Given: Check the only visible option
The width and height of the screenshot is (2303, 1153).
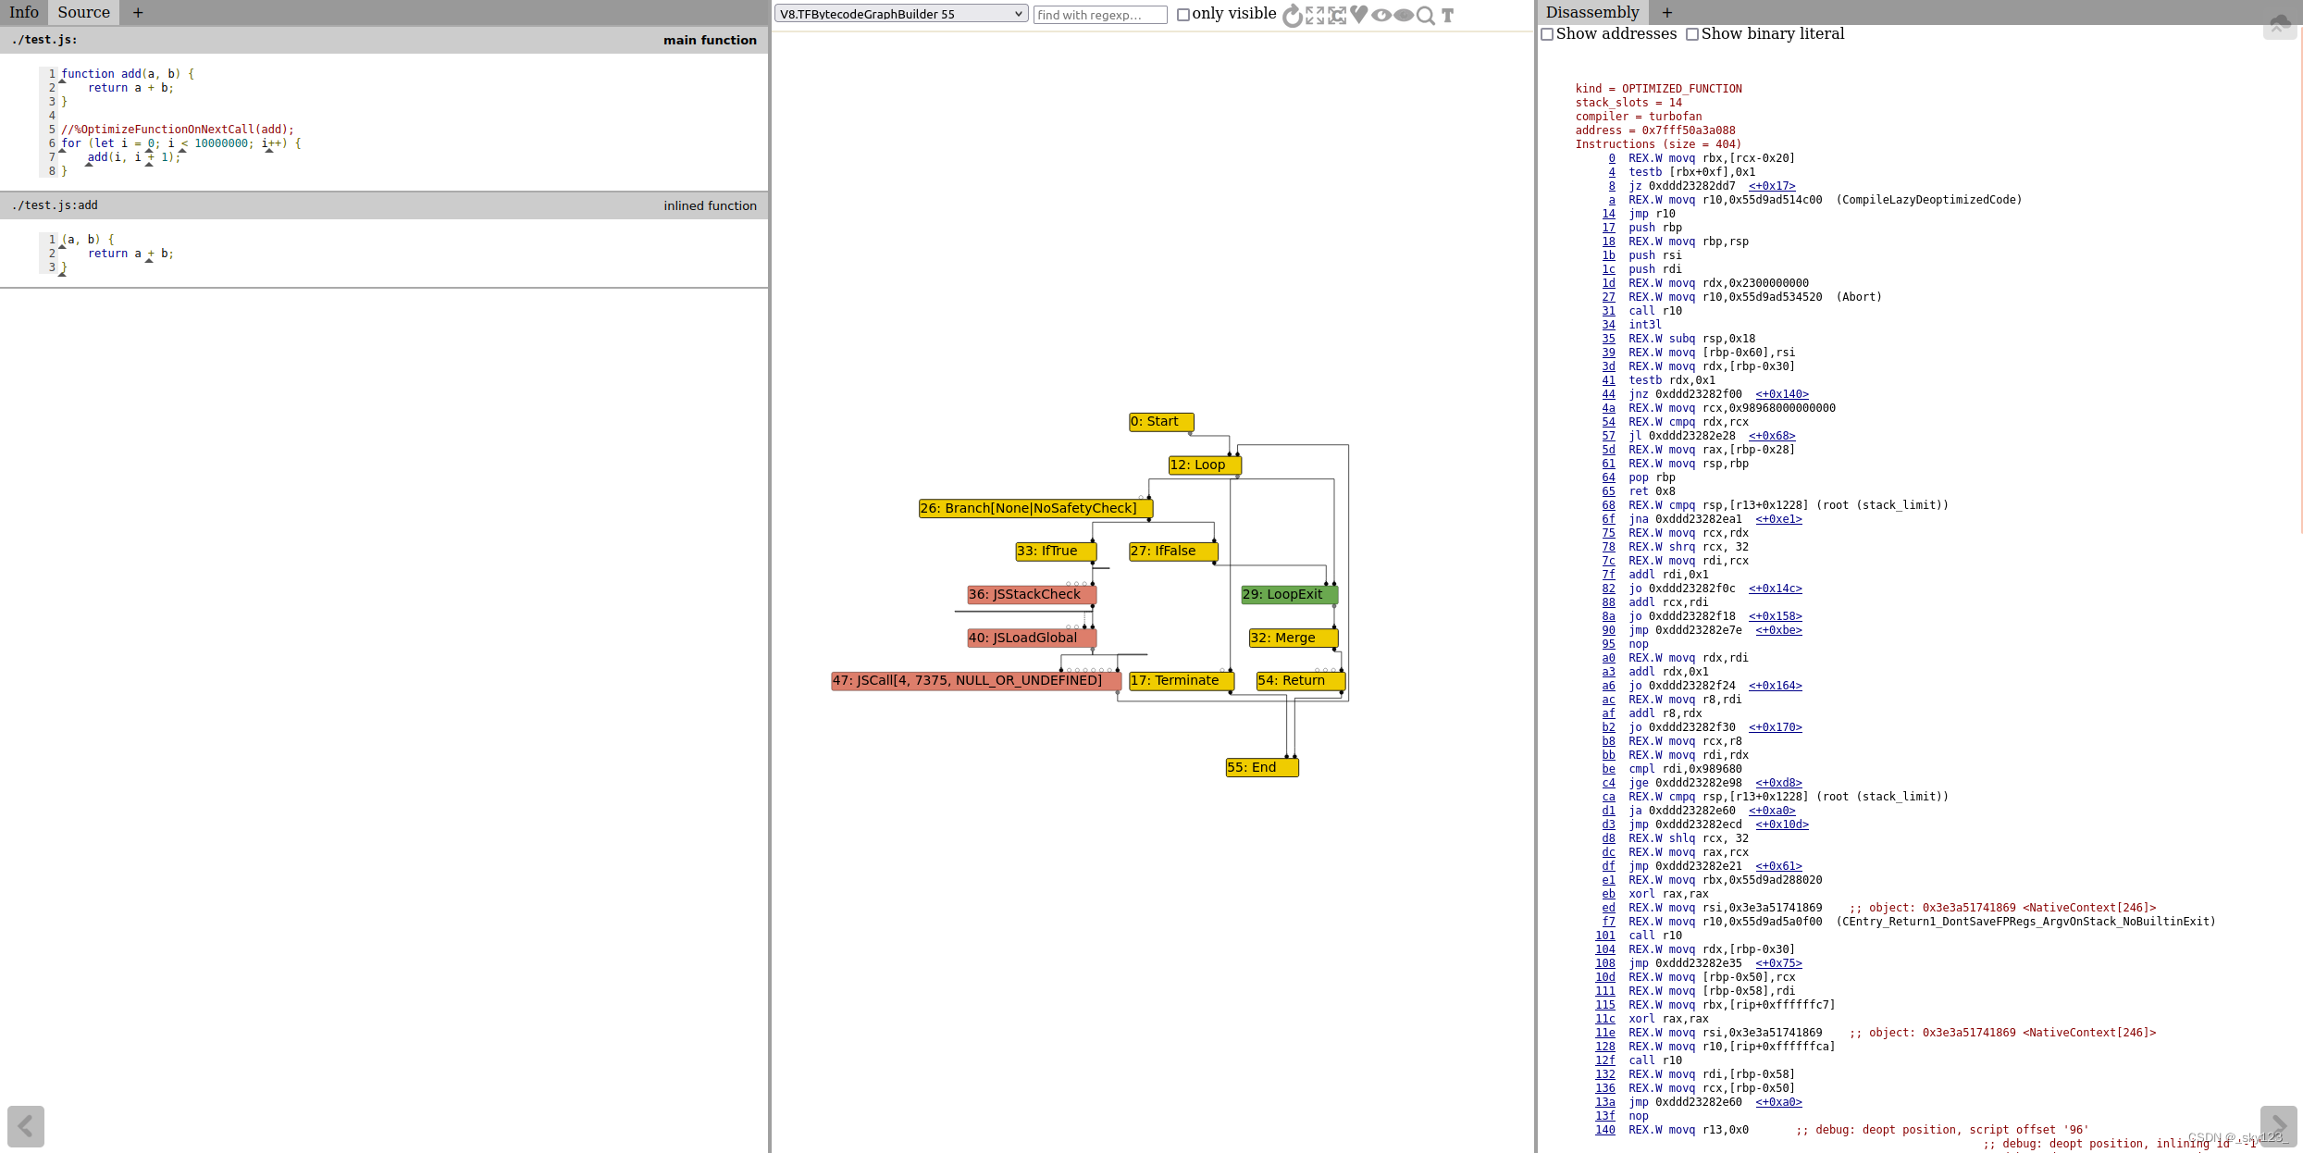Looking at the screenshot, I should (x=1183, y=15).
